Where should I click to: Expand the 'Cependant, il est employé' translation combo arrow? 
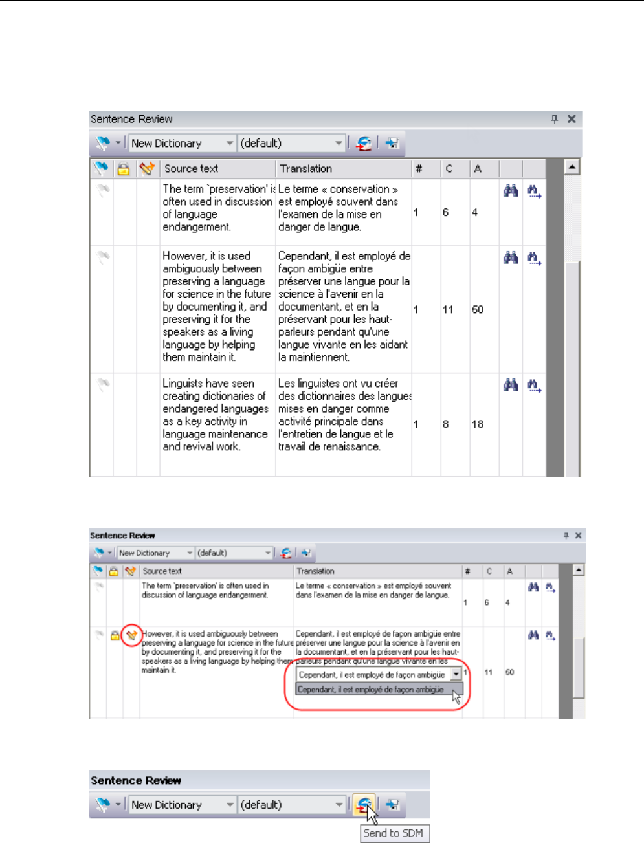pos(456,675)
